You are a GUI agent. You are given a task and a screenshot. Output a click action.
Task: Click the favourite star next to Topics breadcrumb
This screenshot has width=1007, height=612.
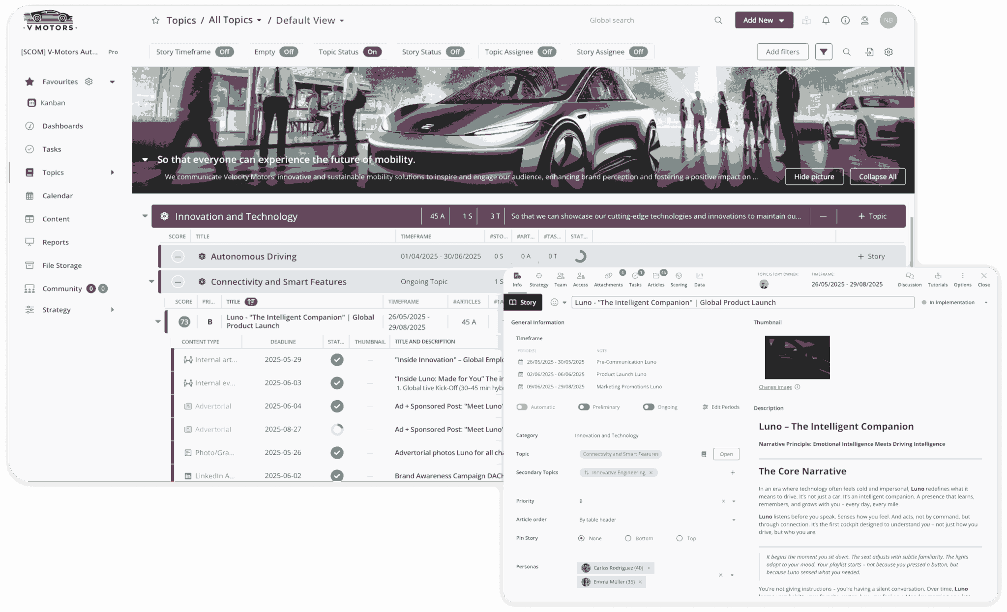pyautogui.click(x=156, y=20)
